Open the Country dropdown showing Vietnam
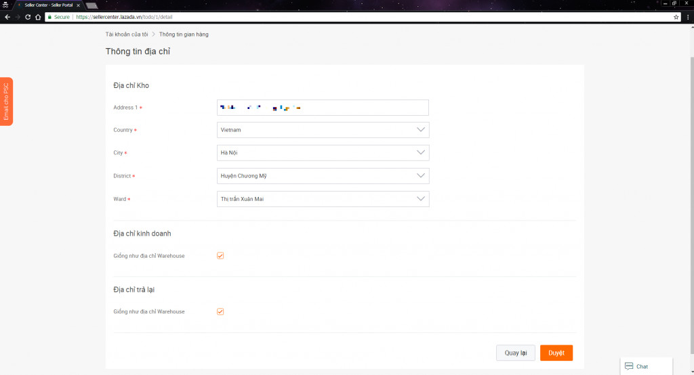The height and width of the screenshot is (375, 694). tap(322, 130)
